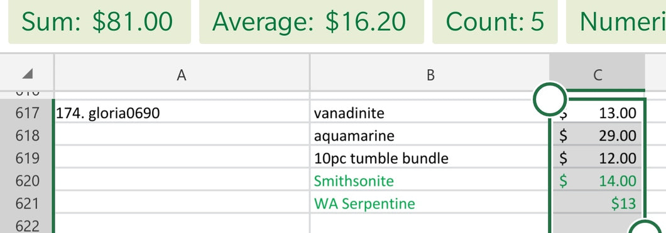
Task: Click the green Smithsonite cell
Action: coord(429,182)
